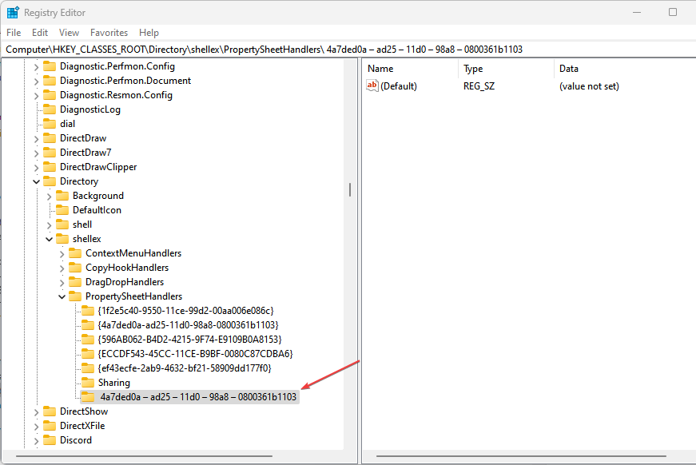Select the (Default) string value icon
The width and height of the screenshot is (696, 465).
pyautogui.click(x=372, y=85)
